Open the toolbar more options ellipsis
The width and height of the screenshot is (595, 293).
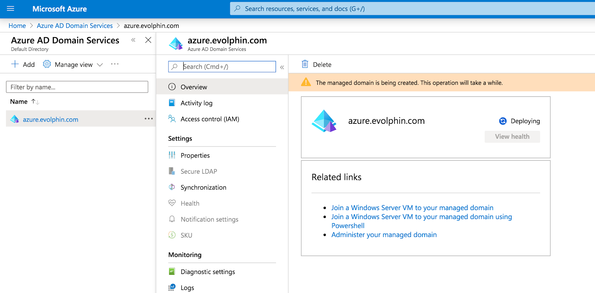[115, 64]
